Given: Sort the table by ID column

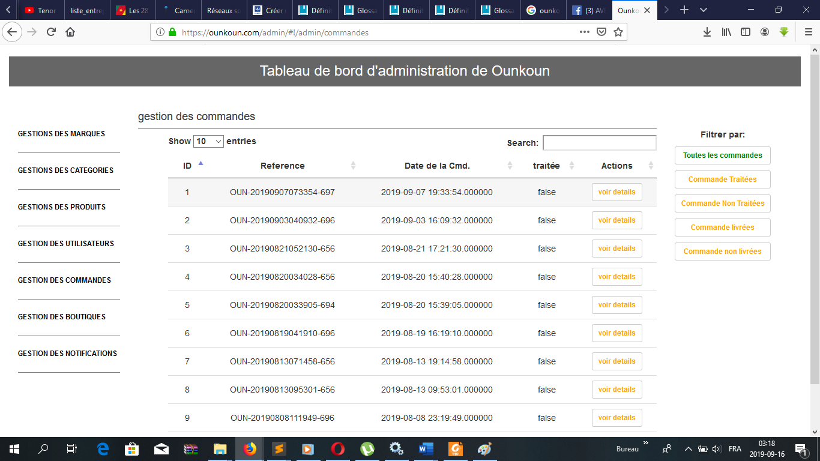Looking at the screenshot, I should [x=187, y=166].
